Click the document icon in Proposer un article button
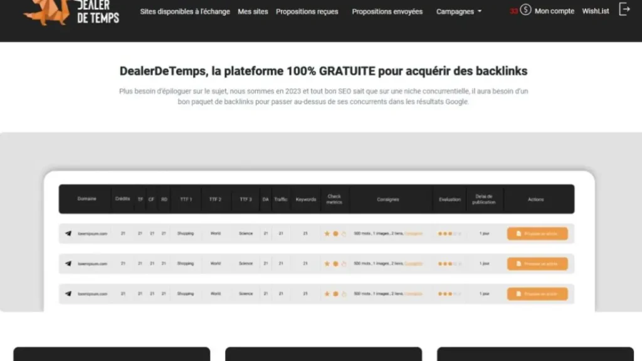The height and width of the screenshot is (361, 642). [x=518, y=233]
